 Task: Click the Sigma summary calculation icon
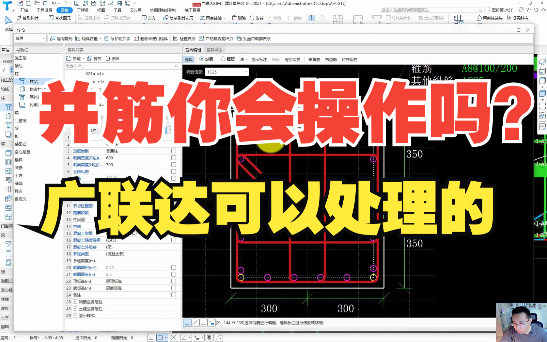77,3
